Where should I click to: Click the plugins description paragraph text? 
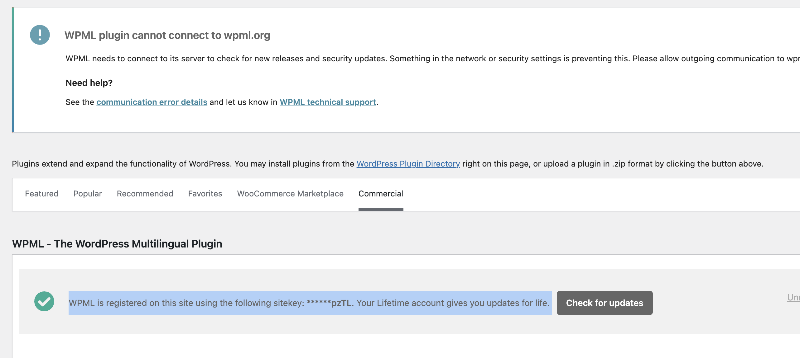(184, 164)
